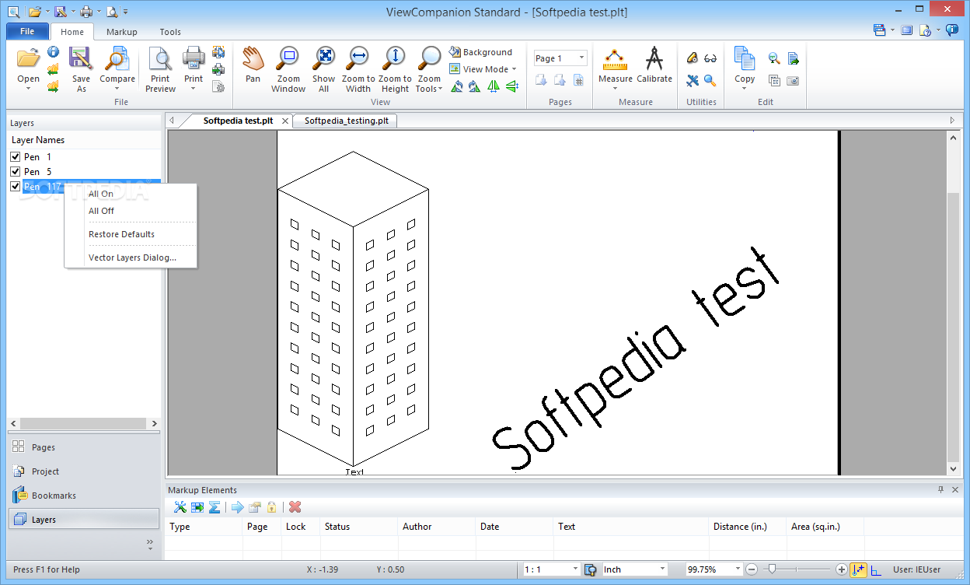Click the red X delete markup icon

point(295,507)
